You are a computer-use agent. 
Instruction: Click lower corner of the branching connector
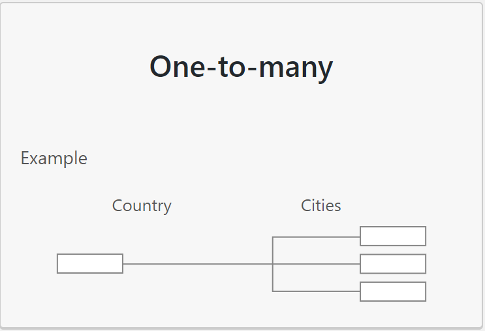(x=272, y=291)
